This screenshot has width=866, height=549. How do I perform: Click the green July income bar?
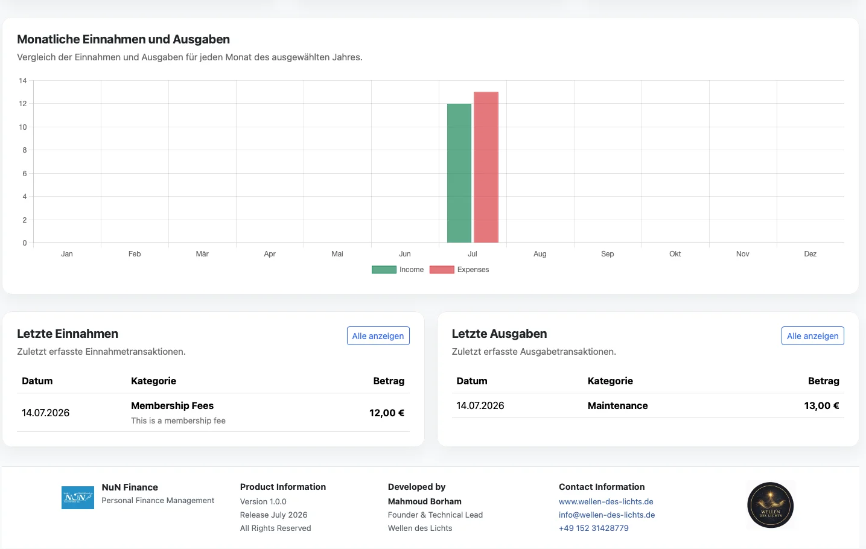click(459, 173)
